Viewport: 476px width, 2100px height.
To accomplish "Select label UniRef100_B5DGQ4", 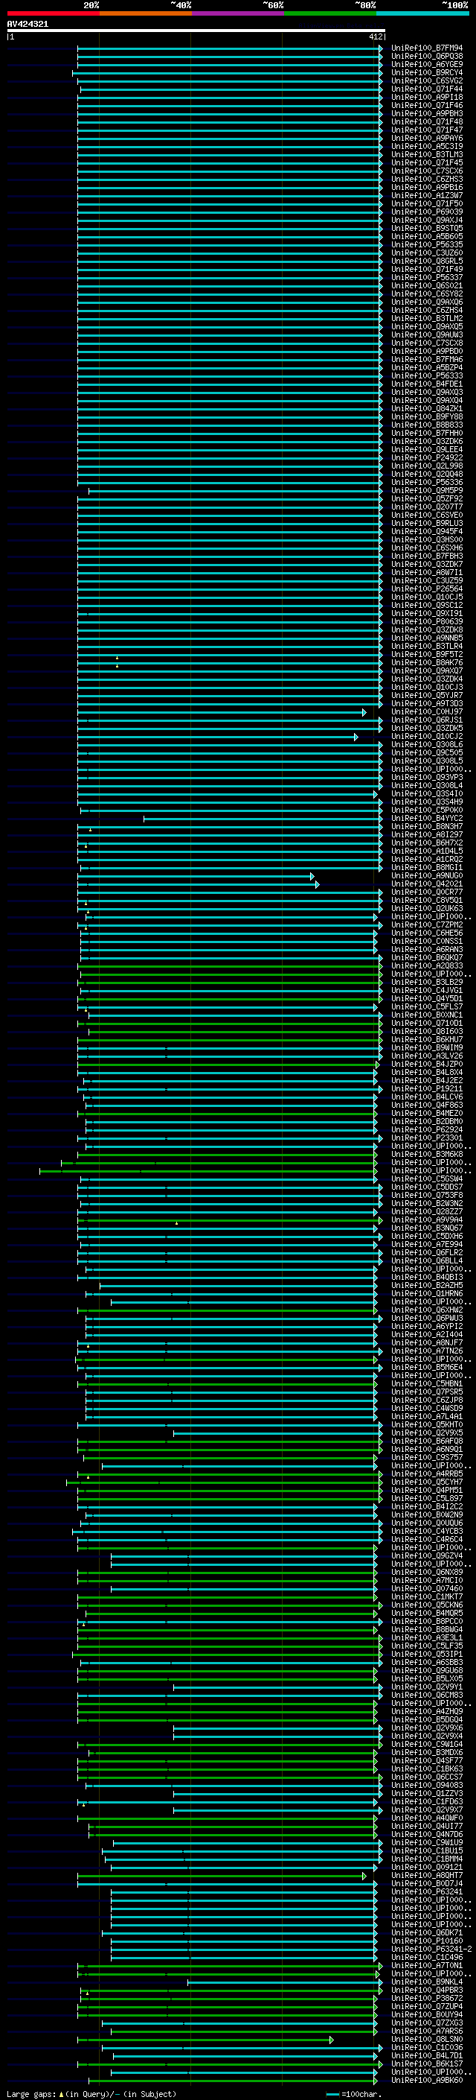I will click(x=427, y=1719).
